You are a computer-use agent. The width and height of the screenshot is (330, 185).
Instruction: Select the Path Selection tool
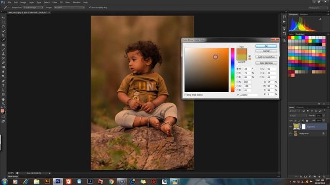(x=3, y=90)
